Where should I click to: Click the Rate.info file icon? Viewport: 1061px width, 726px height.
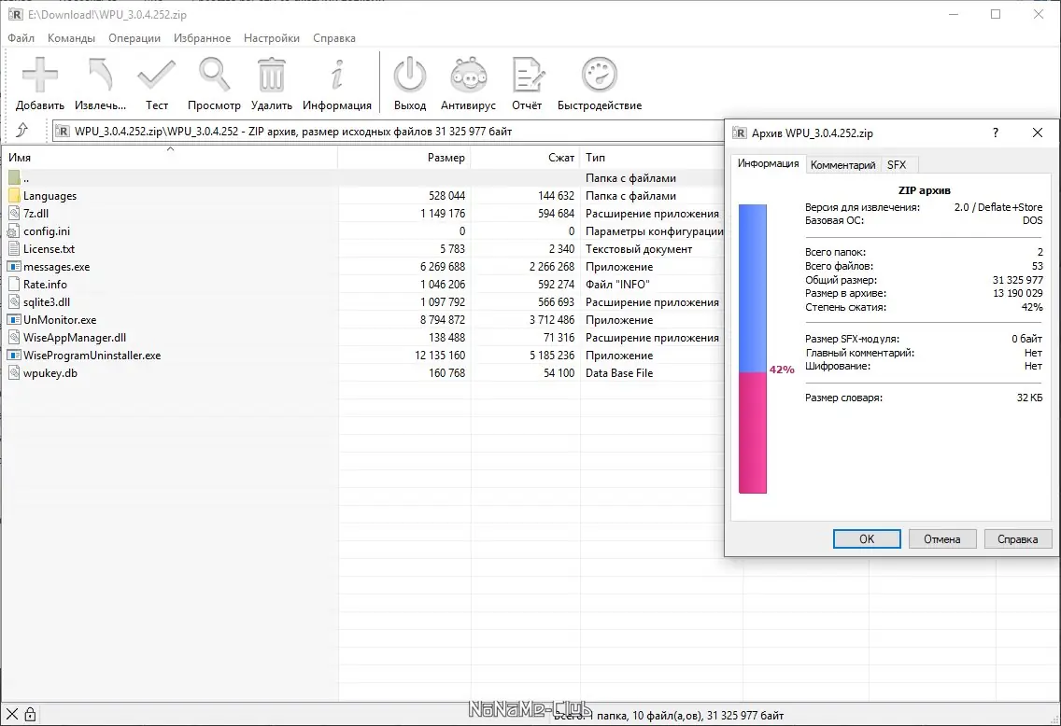(14, 284)
